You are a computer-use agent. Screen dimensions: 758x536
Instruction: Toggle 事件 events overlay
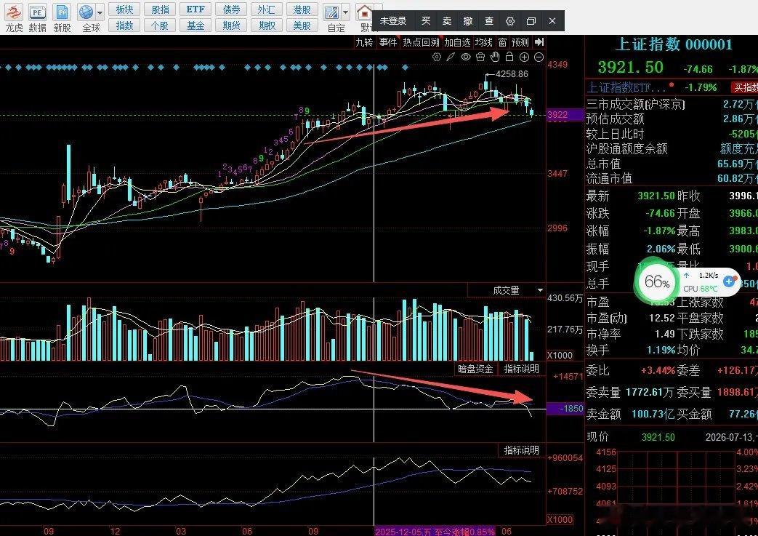[x=388, y=43]
